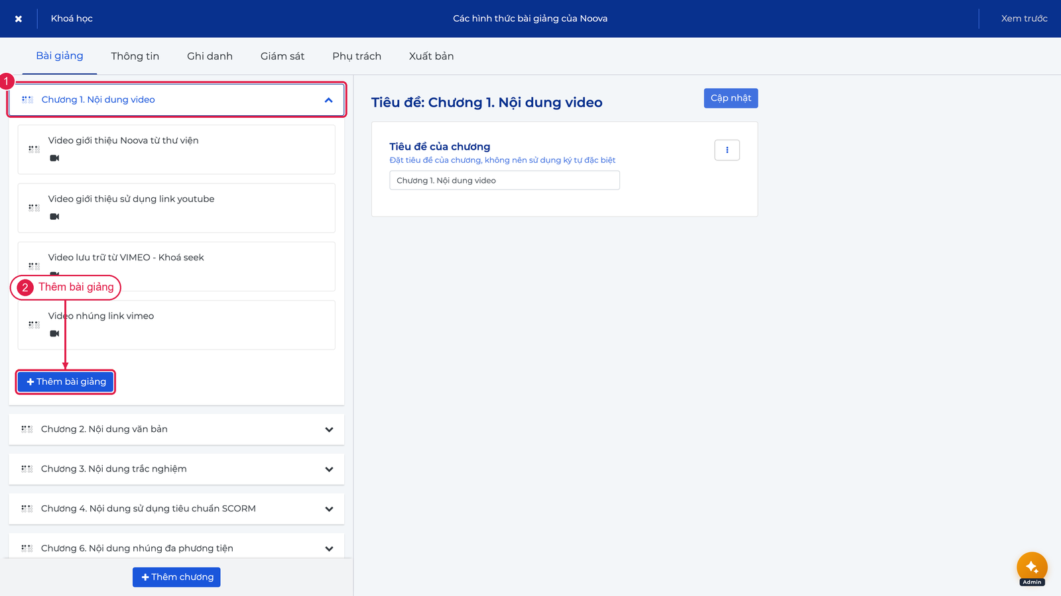Click drag handle of Chương 3 chapter
1061x596 pixels.
tap(27, 469)
